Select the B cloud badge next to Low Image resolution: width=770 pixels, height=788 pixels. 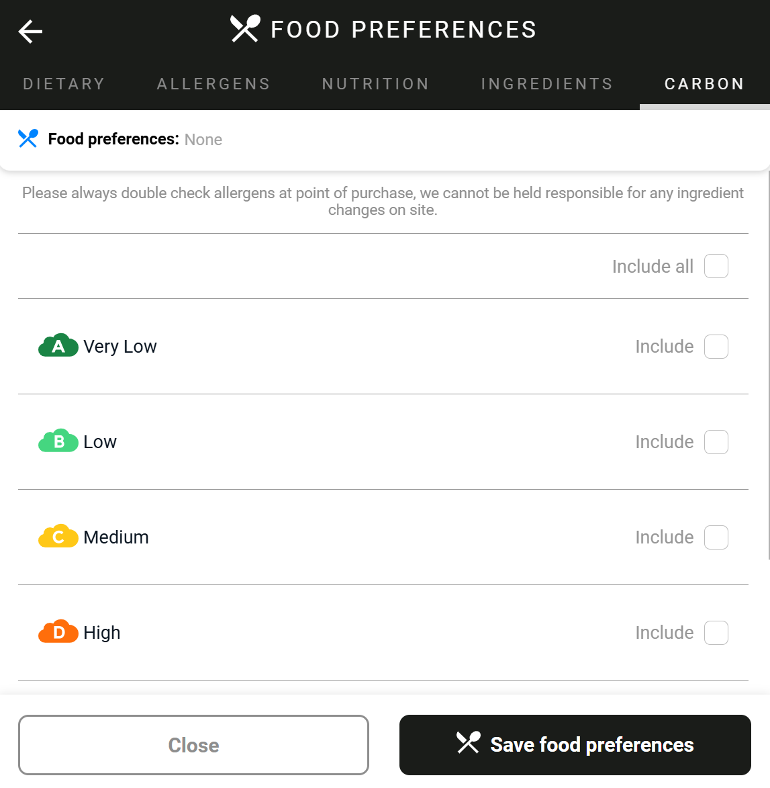(58, 441)
